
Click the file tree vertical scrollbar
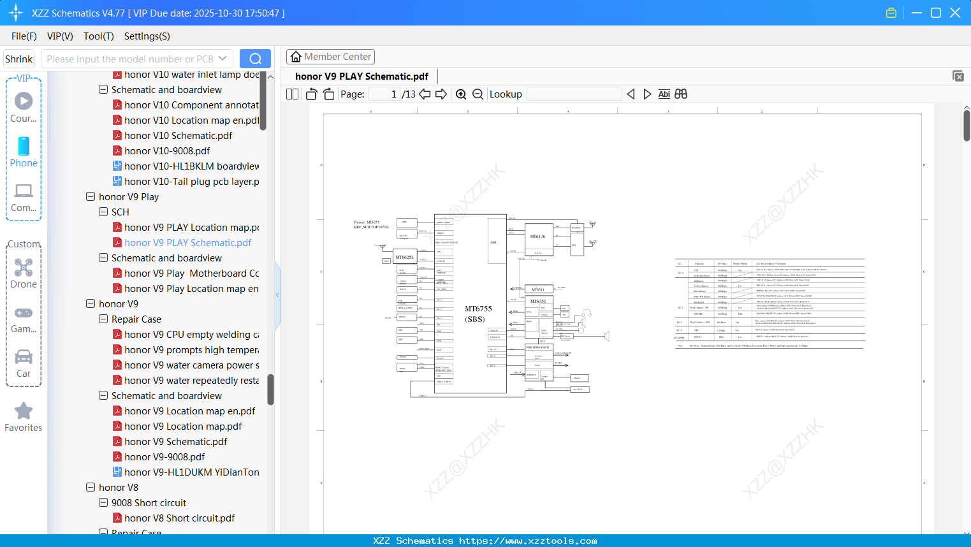[270, 389]
